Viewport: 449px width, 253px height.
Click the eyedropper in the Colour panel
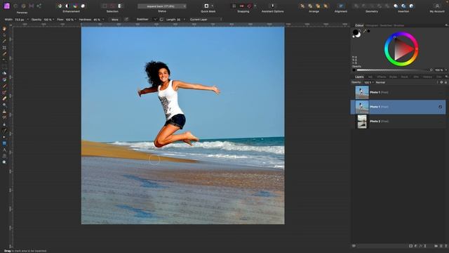[x=365, y=31]
